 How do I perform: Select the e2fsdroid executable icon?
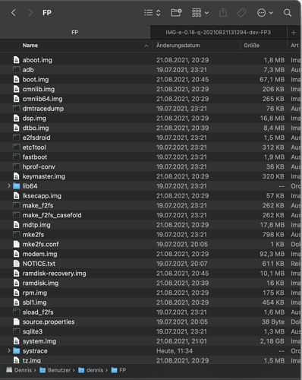point(17,138)
